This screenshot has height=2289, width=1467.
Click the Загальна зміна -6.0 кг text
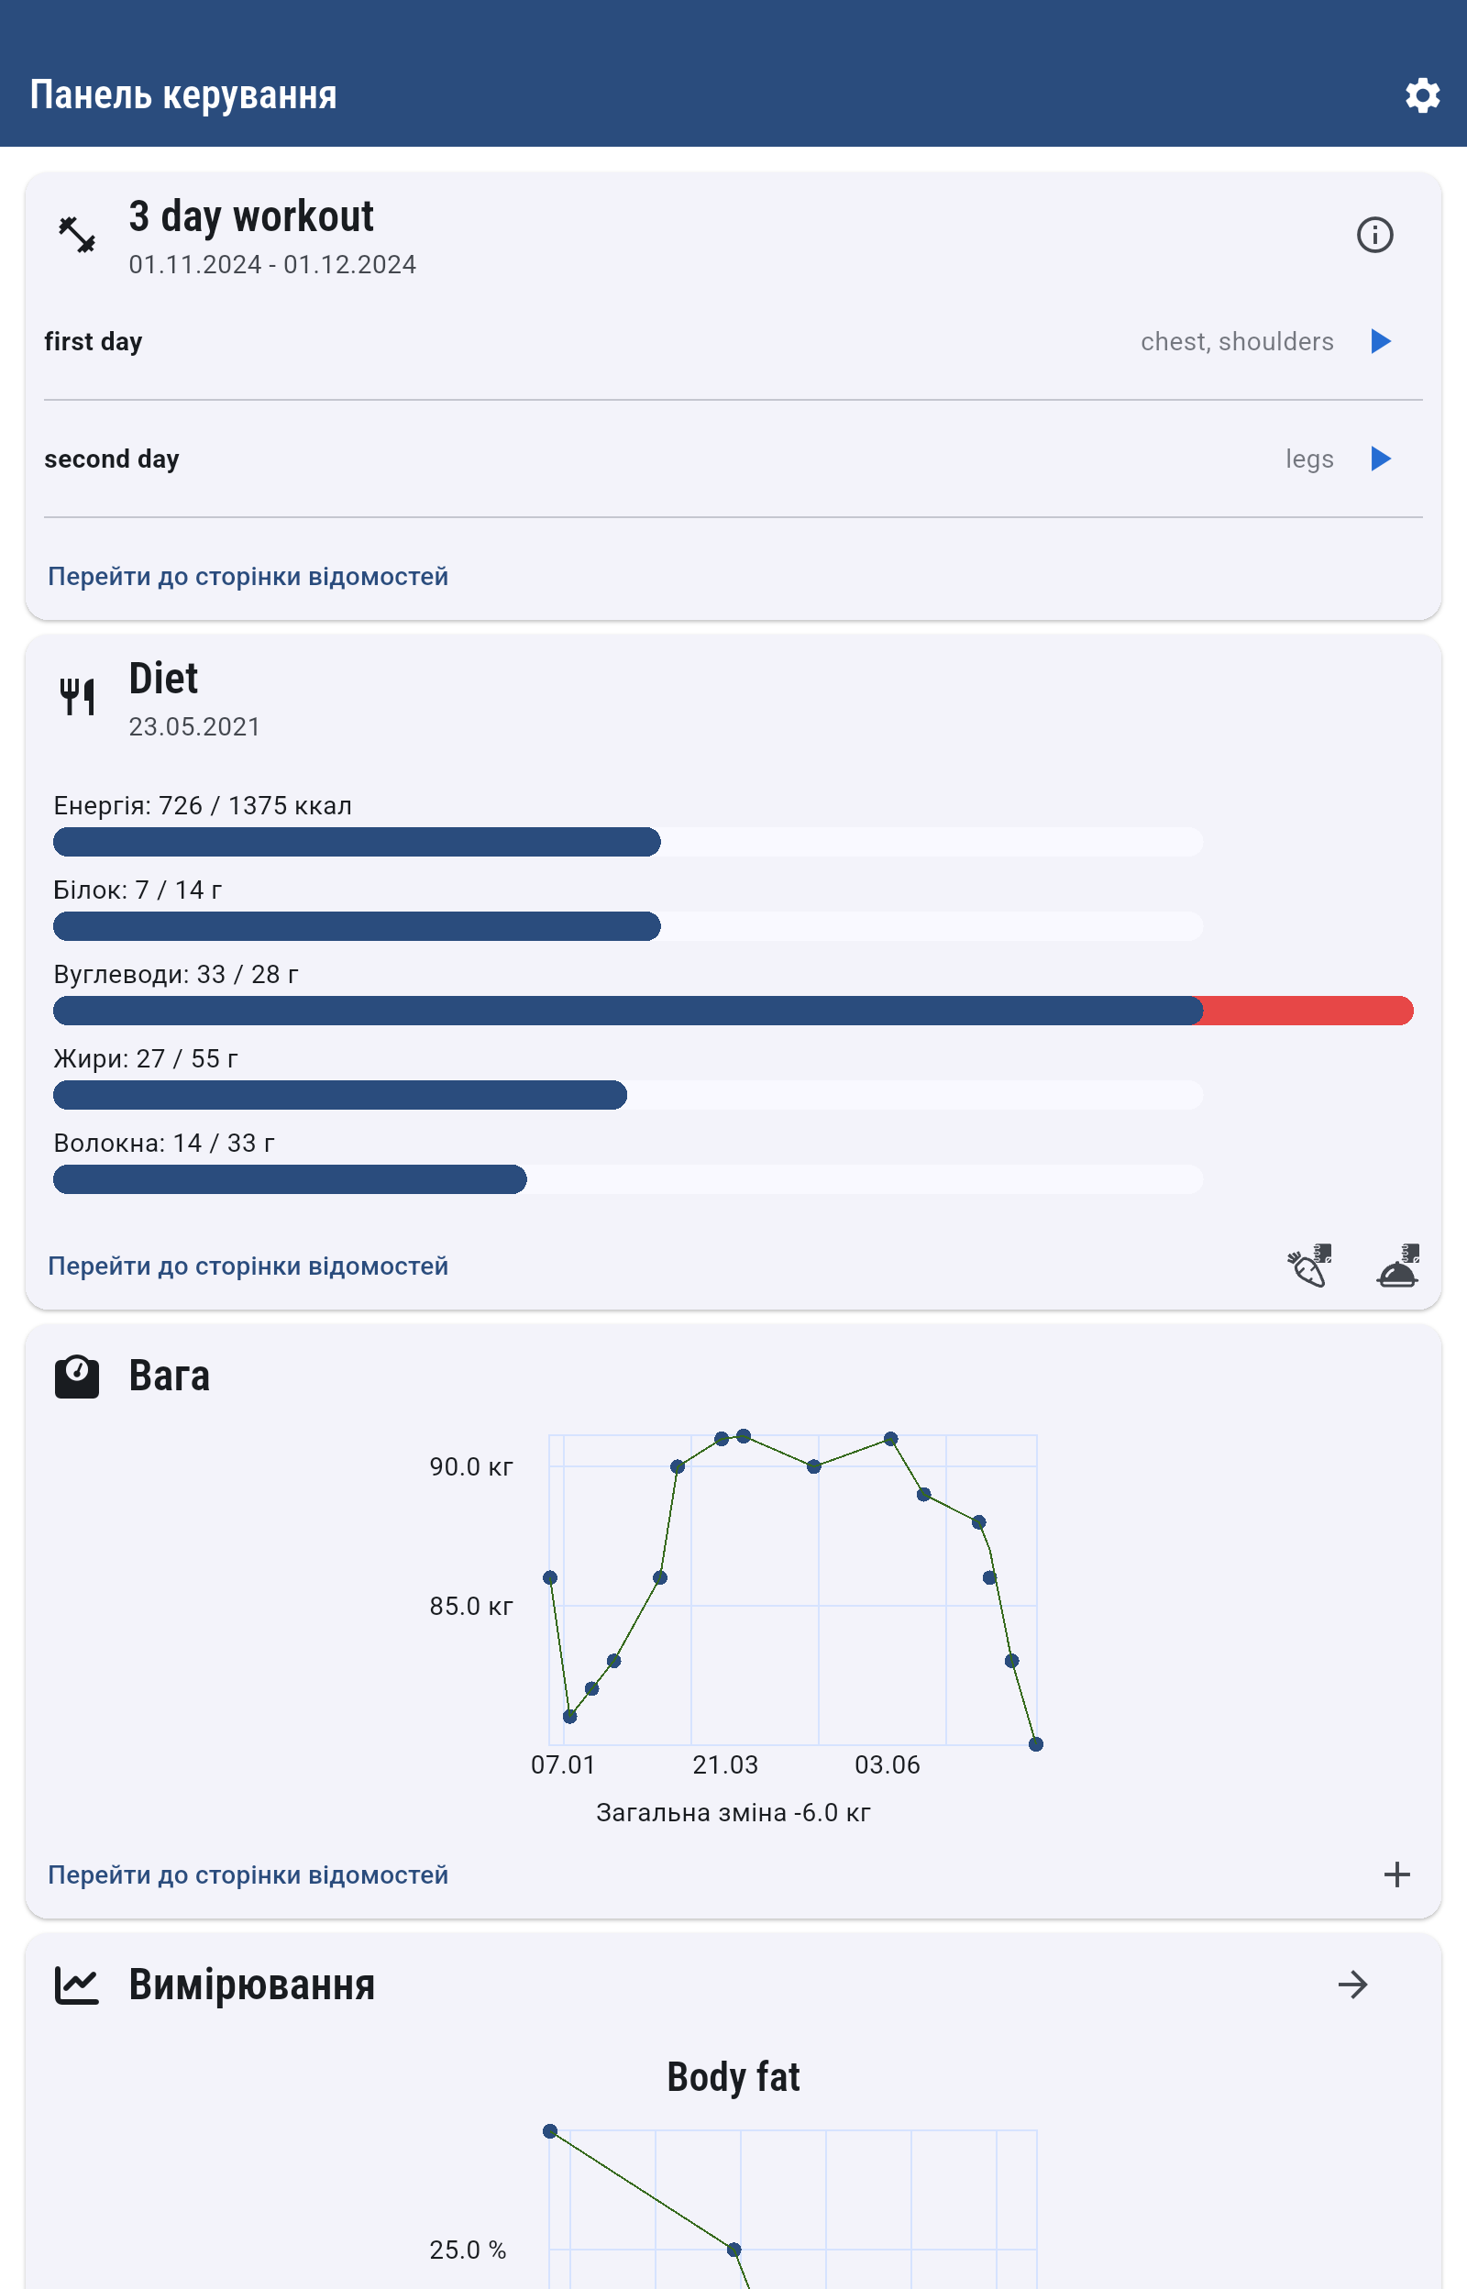click(x=733, y=1813)
